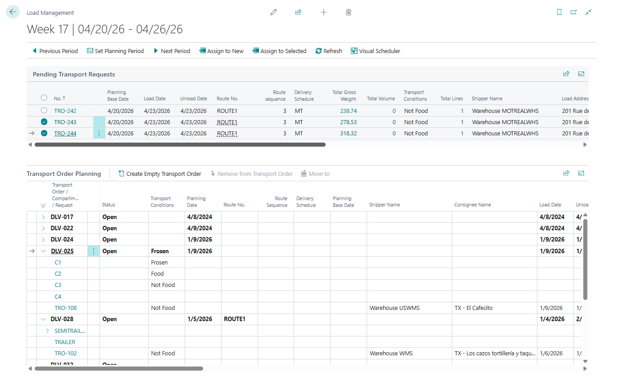Open the Visual Scheduler
Viewport: 622px width, 385px height.
click(375, 51)
